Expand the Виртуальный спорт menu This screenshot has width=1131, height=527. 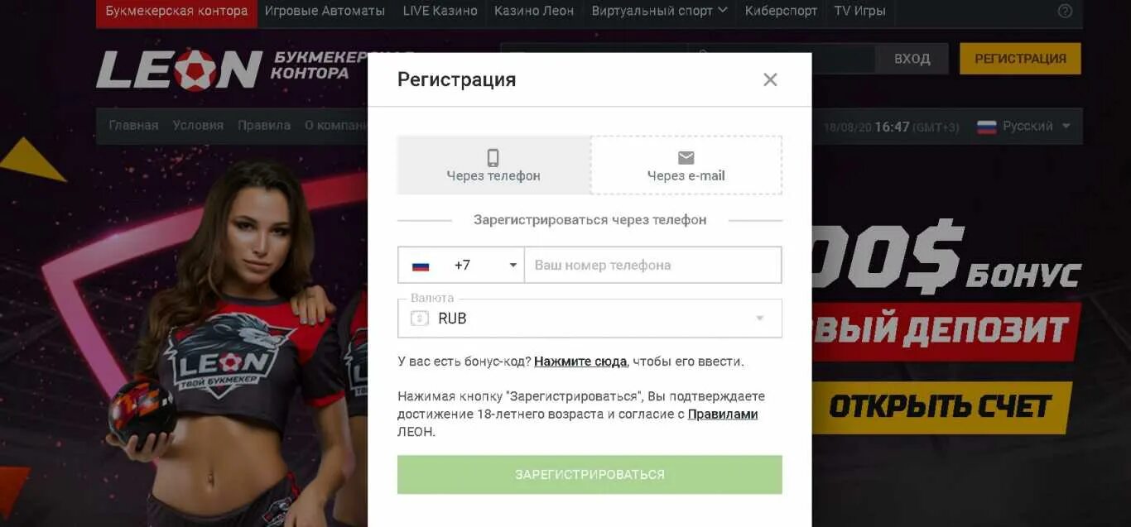click(x=659, y=11)
